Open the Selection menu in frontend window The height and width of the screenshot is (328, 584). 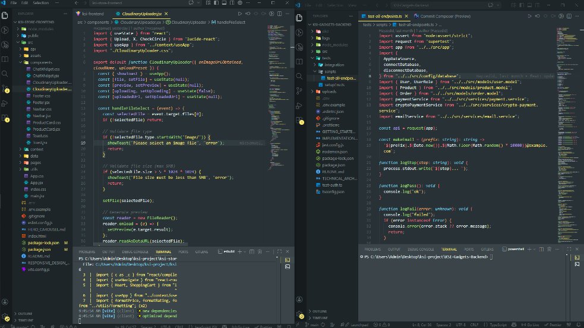point(40,2)
